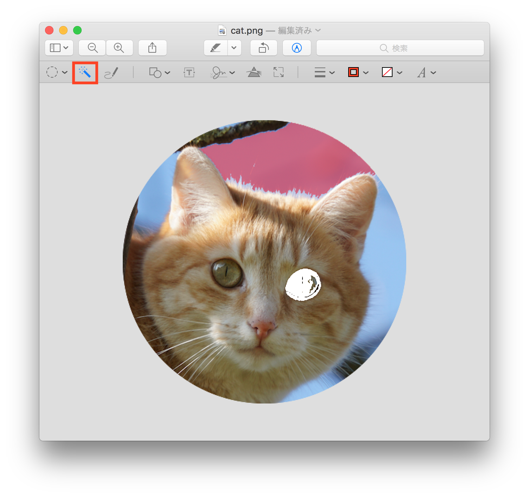Zoom in on the image
The image size is (529, 497).
120,48
